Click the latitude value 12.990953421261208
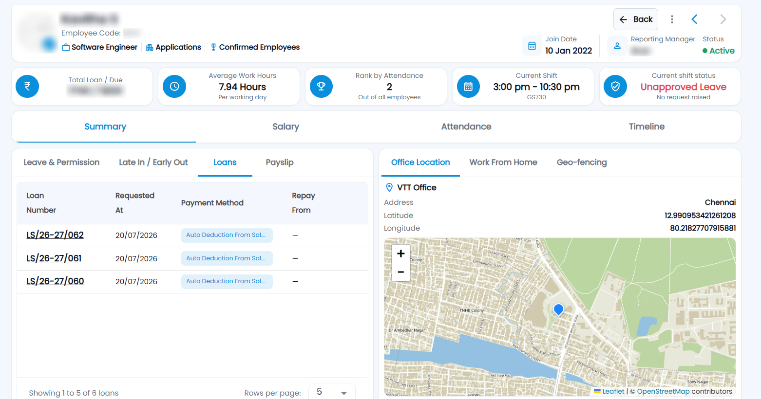 click(x=700, y=216)
